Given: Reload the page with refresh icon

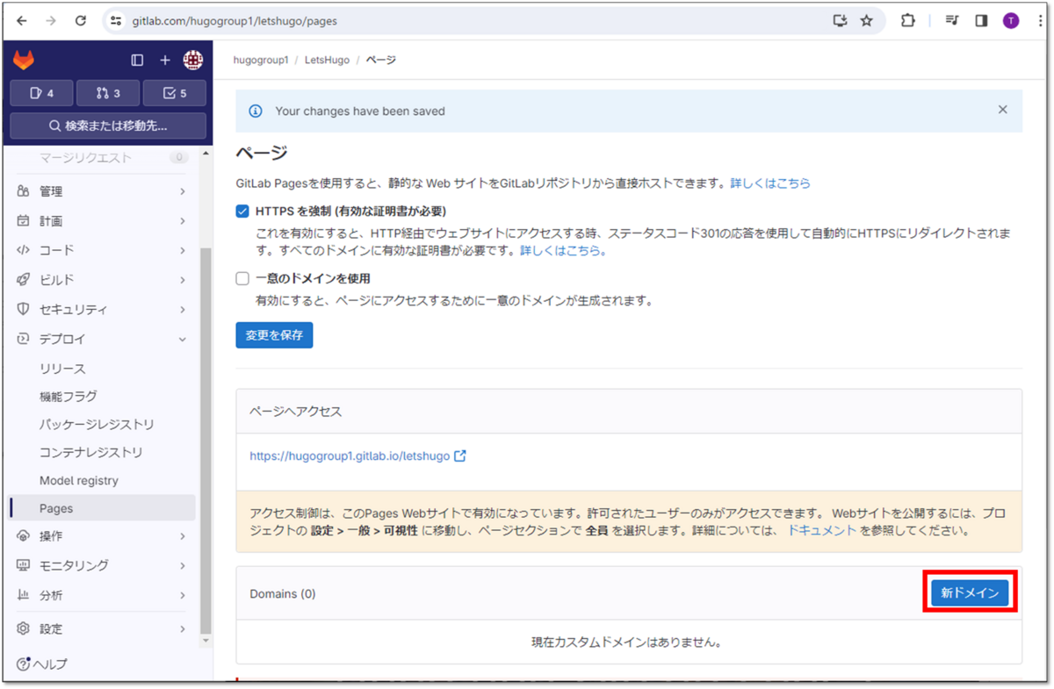Looking at the screenshot, I should pyautogui.click(x=81, y=20).
